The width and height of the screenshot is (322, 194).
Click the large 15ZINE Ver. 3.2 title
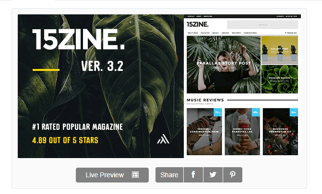click(78, 49)
